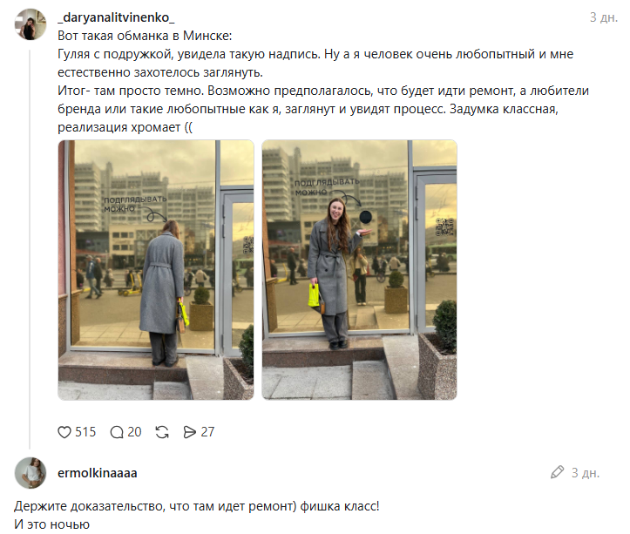Open _daryanalitvinenko_ profile avatar
630x534 pixels.
[x=30, y=24]
